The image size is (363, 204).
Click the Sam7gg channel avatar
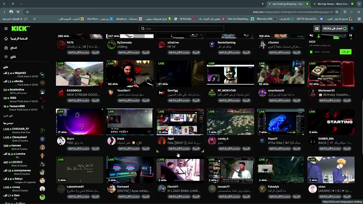[162, 93]
